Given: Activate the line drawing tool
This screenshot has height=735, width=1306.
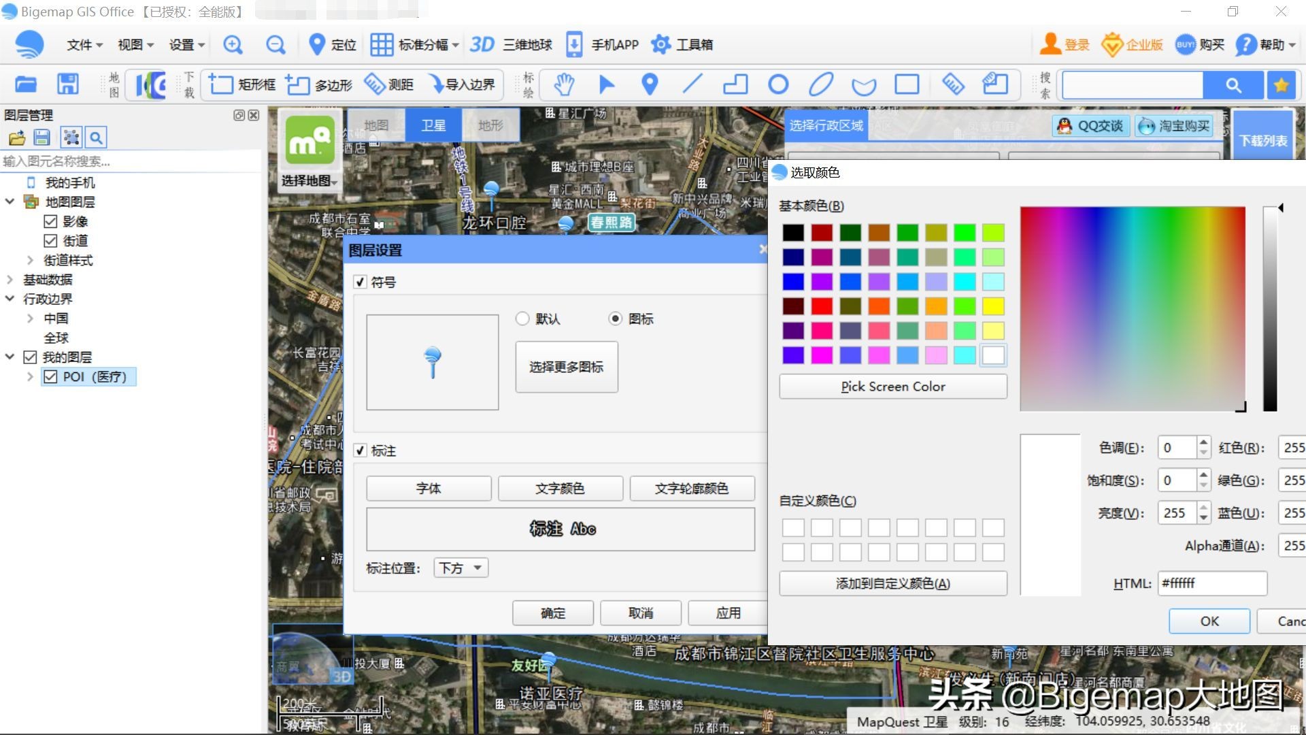Looking at the screenshot, I should [692, 84].
